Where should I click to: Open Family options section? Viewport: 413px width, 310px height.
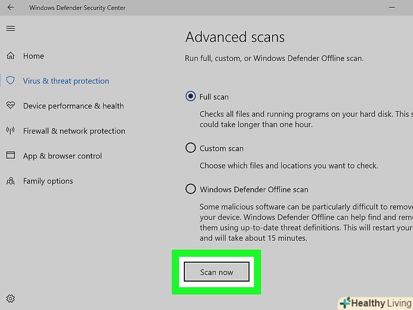tap(48, 181)
